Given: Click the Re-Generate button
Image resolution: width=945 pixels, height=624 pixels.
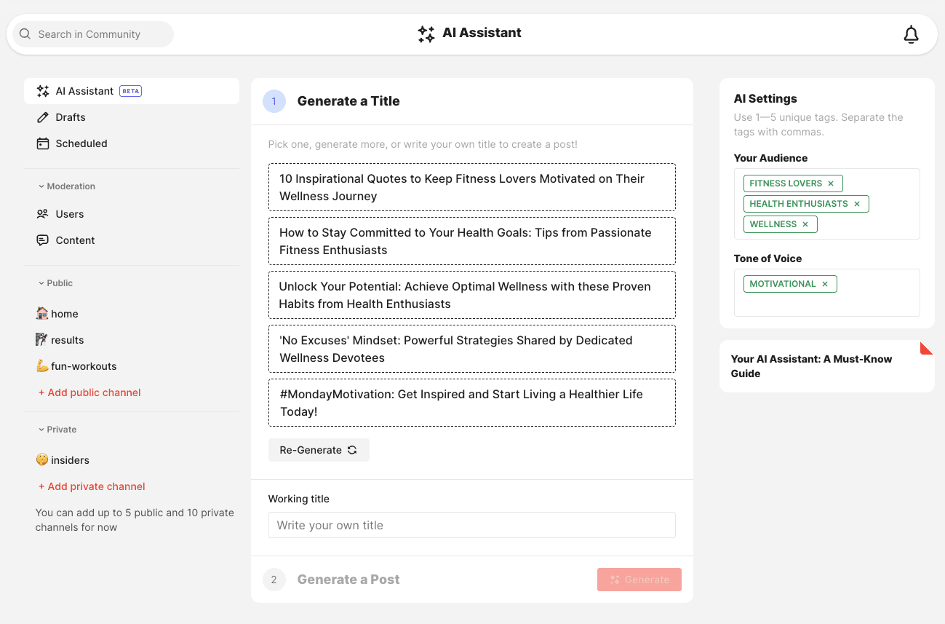Looking at the screenshot, I should point(319,450).
